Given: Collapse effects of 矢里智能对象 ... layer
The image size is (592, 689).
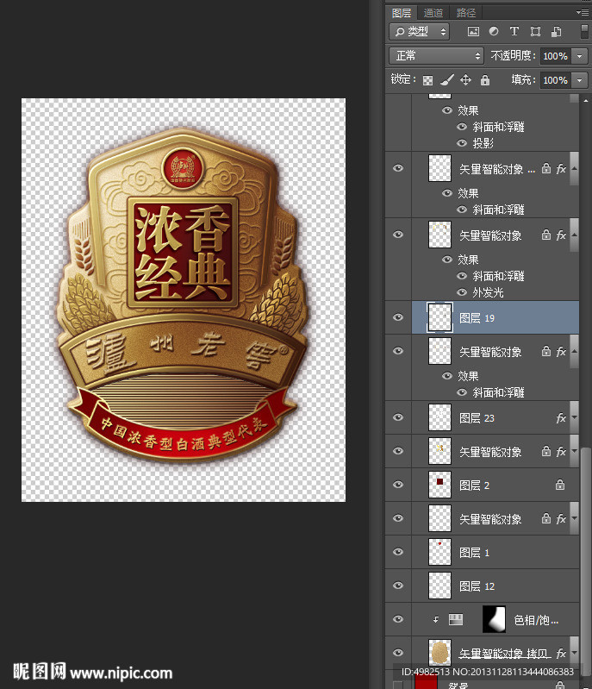Looking at the screenshot, I should click(x=575, y=169).
